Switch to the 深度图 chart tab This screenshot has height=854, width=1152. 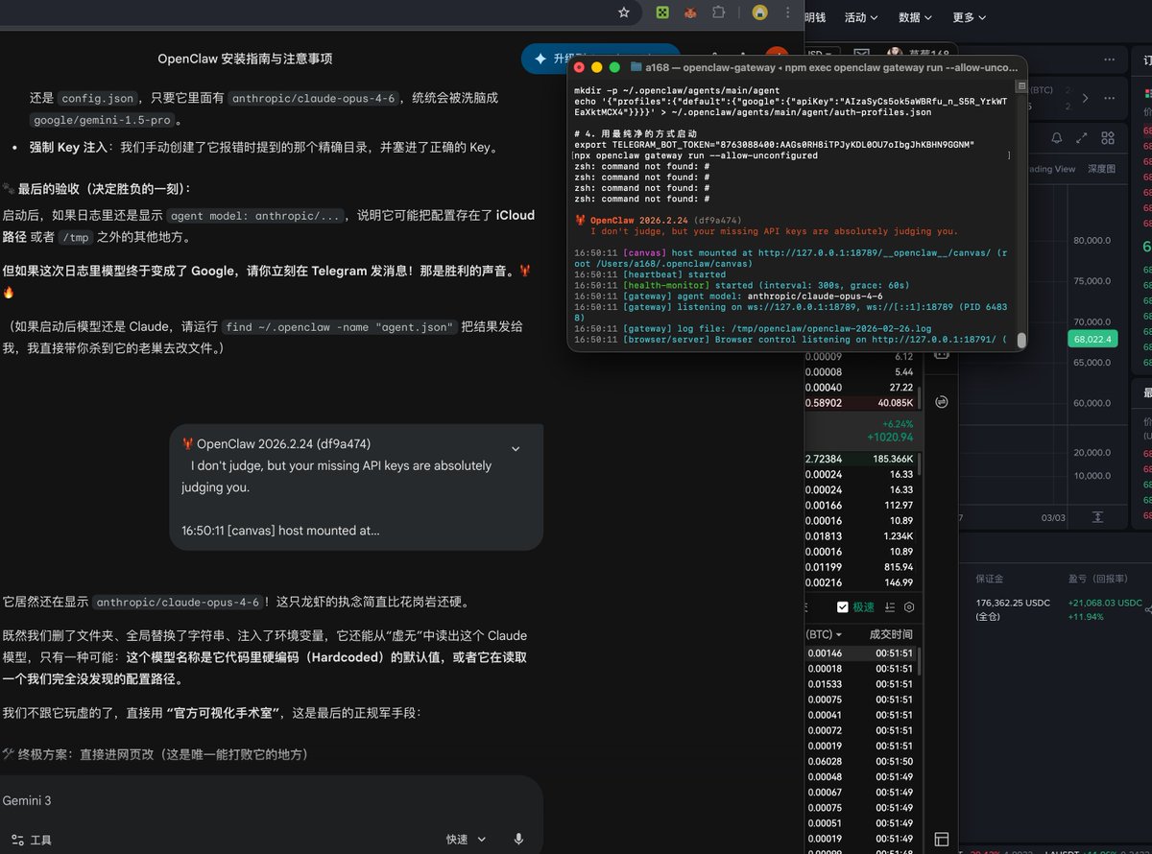click(1101, 169)
